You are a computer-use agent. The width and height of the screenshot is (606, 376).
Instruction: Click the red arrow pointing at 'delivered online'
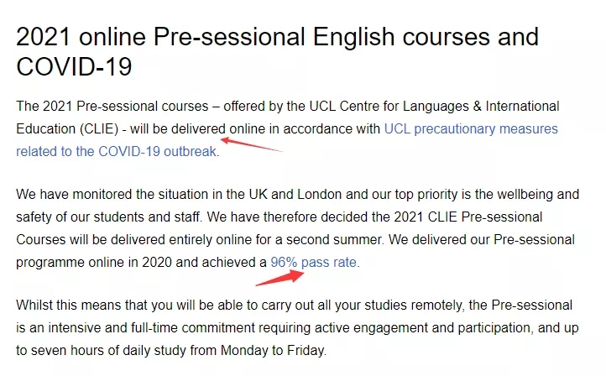pos(251,144)
